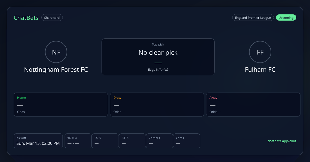Click the Nottingham Forest FC team name

(56, 70)
